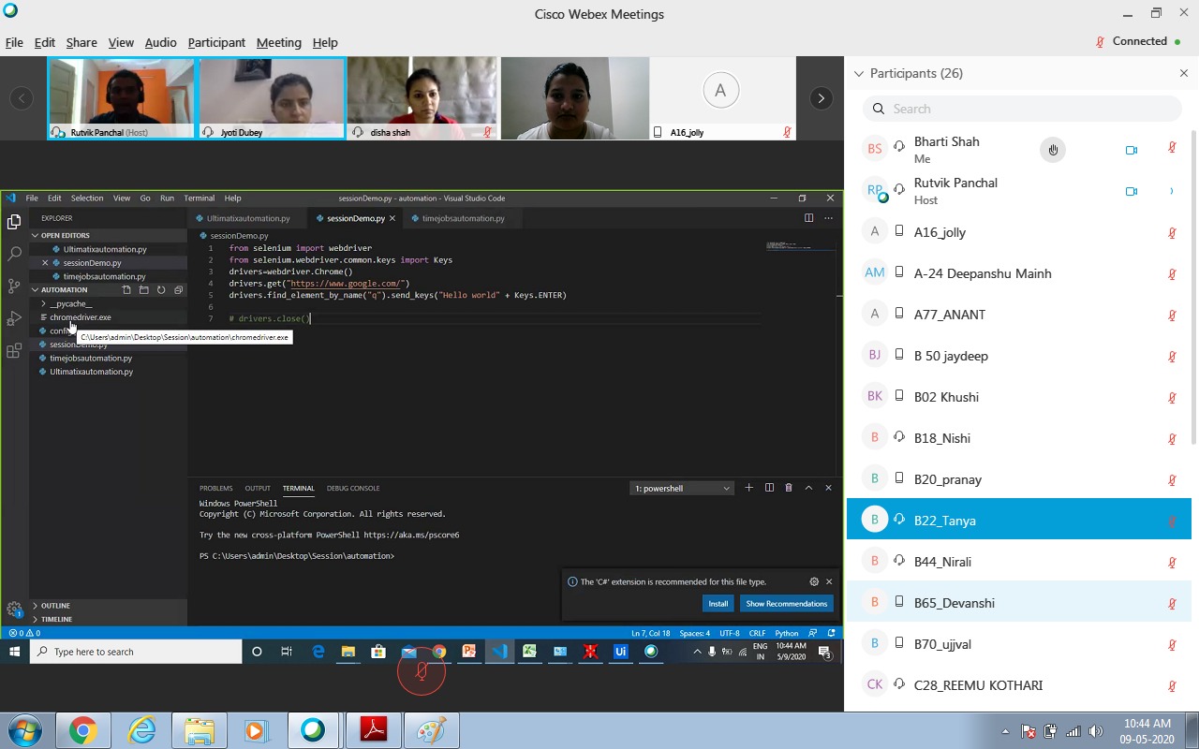The image size is (1199, 749).
Task: Collapse all folders in AUTOMATION explorer
Action: tap(178, 290)
